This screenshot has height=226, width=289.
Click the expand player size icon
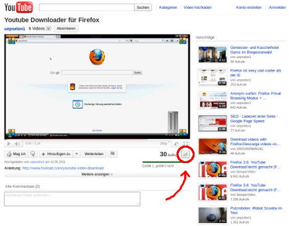[x=177, y=144]
